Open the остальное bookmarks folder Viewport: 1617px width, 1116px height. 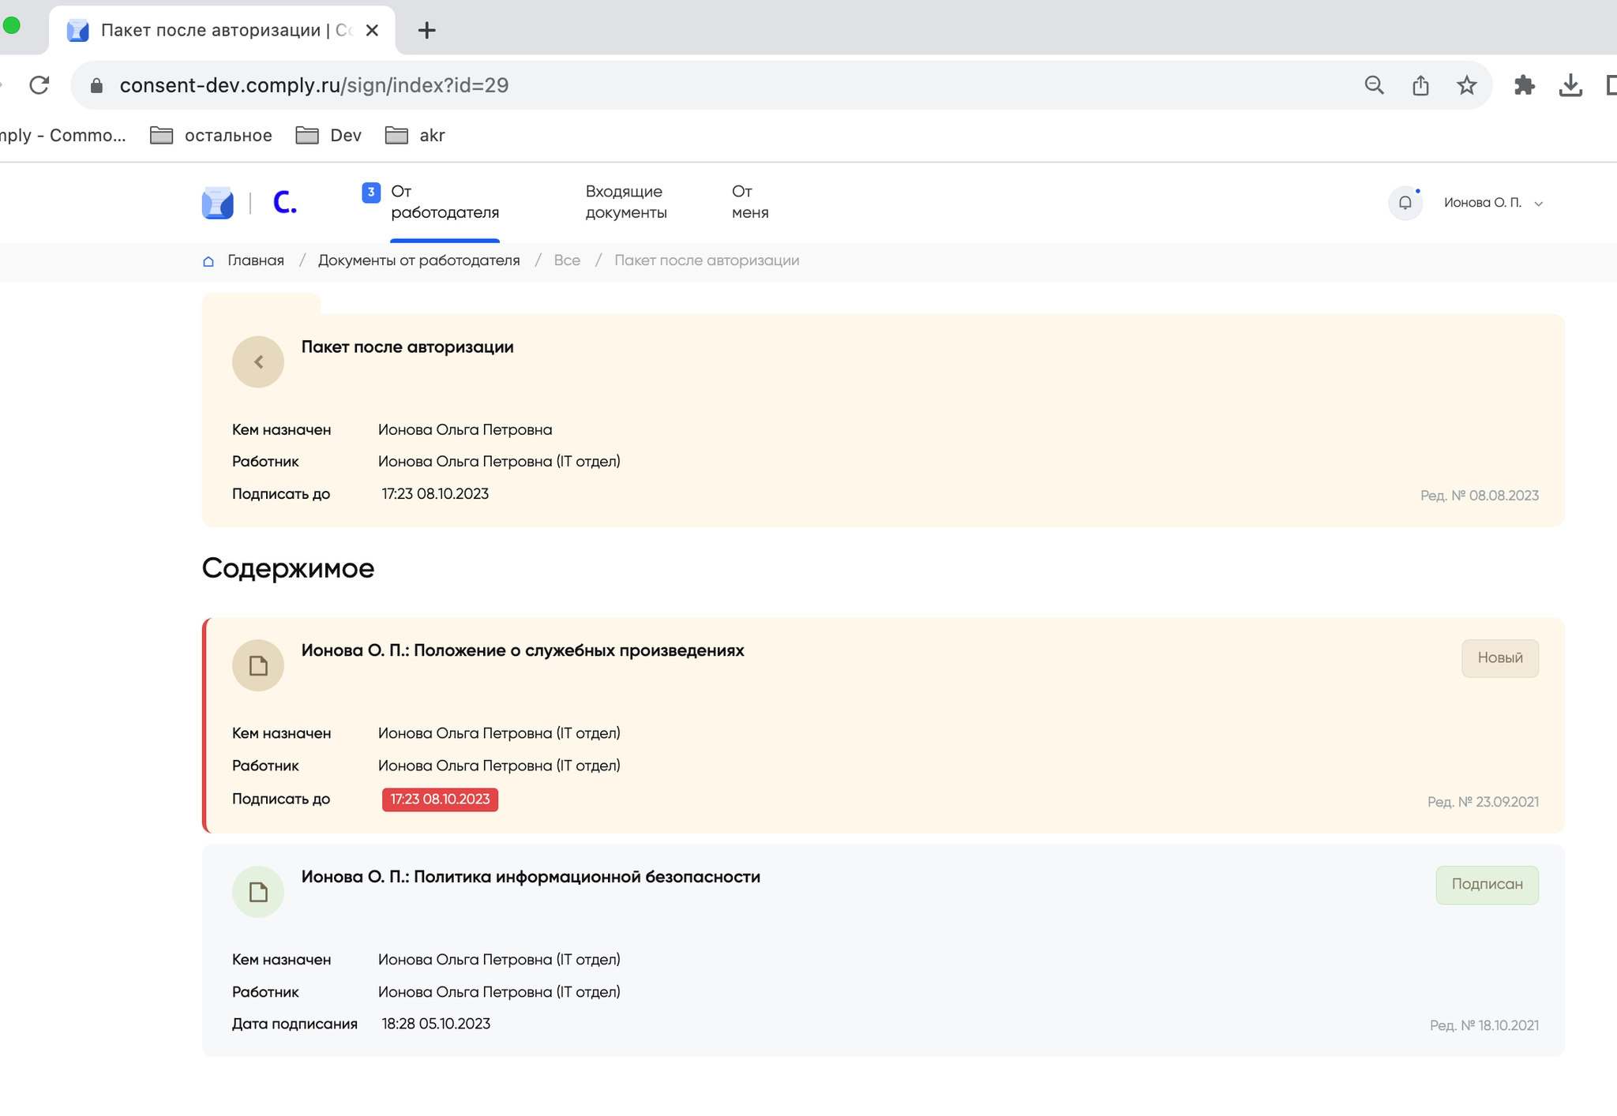pos(211,135)
